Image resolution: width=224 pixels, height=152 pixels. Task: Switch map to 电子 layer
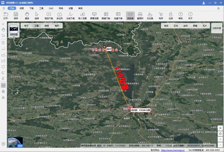click(x=27, y=26)
